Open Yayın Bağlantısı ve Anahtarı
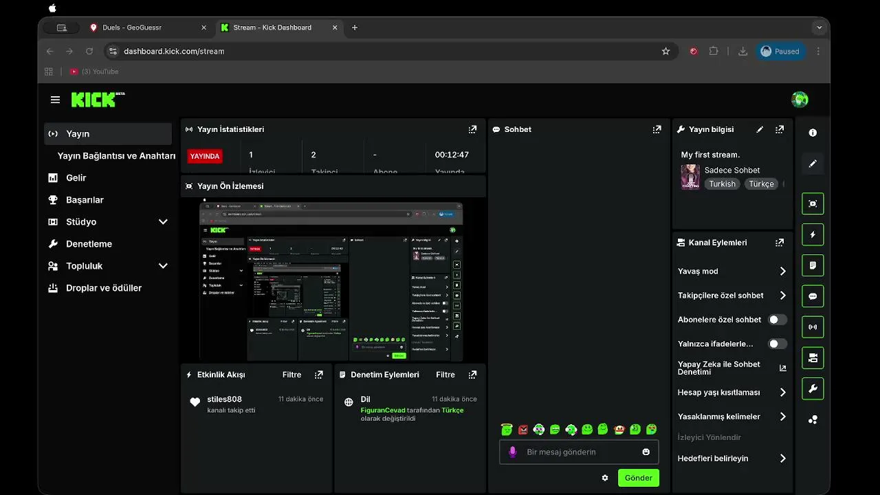This screenshot has width=880, height=495. tap(116, 156)
